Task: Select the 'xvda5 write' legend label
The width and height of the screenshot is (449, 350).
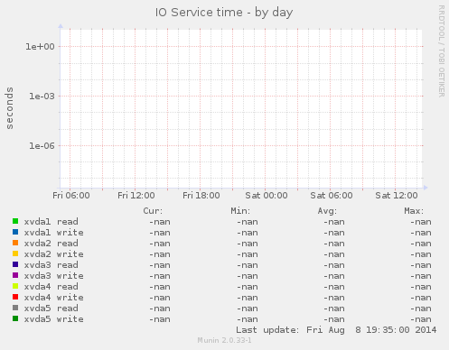Action: [x=54, y=319]
